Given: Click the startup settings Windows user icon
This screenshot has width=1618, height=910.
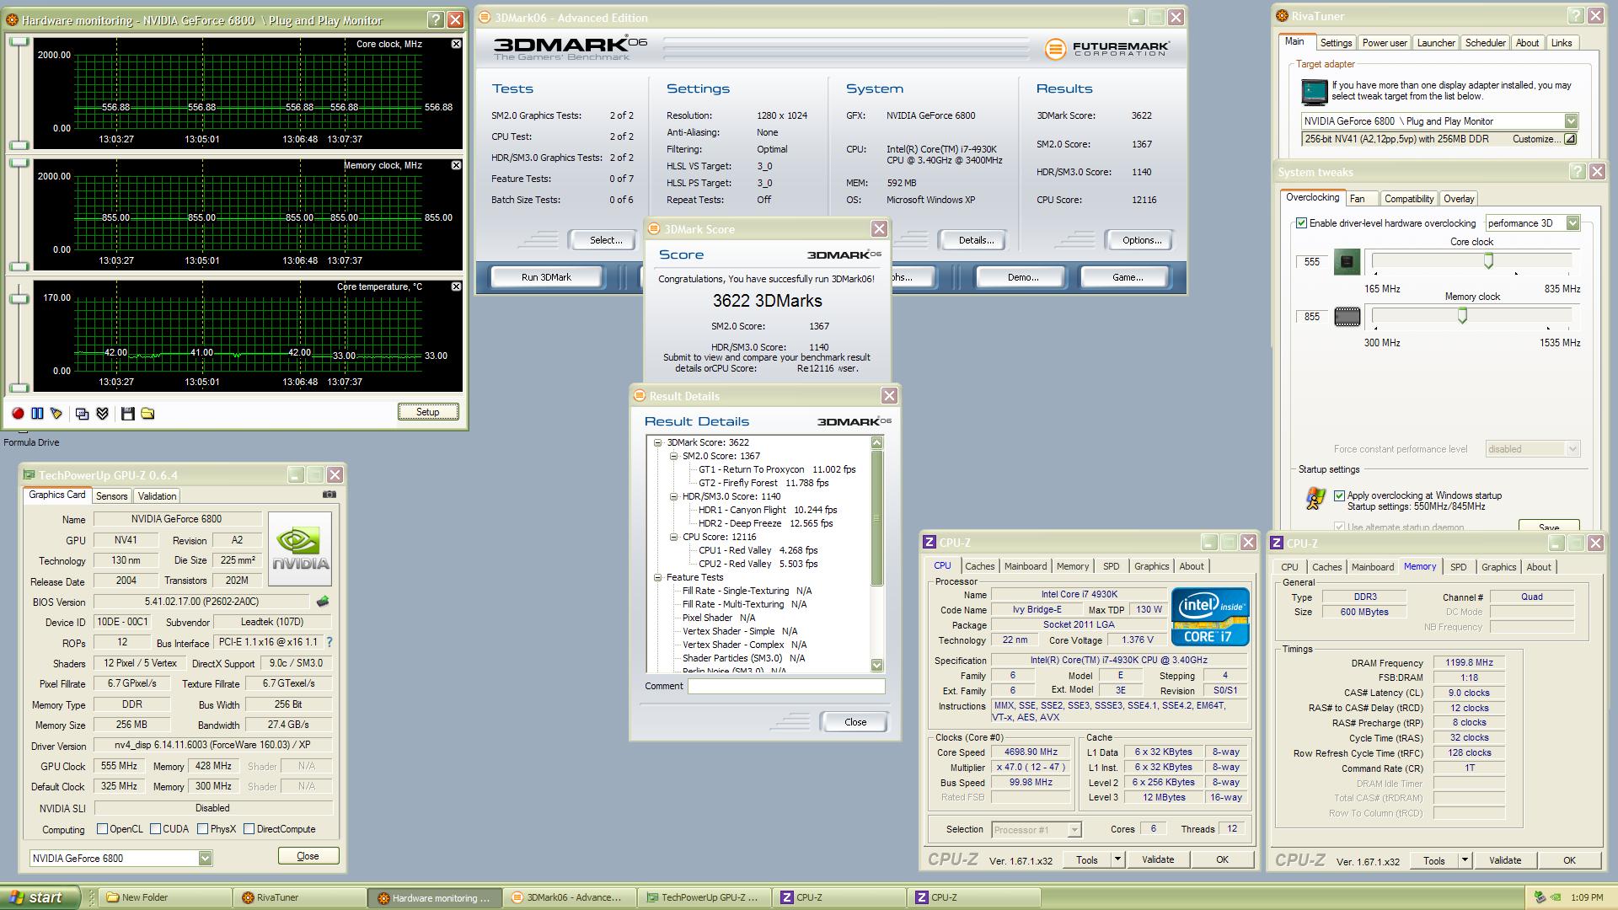Looking at the screenshot, I should click(x=1315, y=499).
